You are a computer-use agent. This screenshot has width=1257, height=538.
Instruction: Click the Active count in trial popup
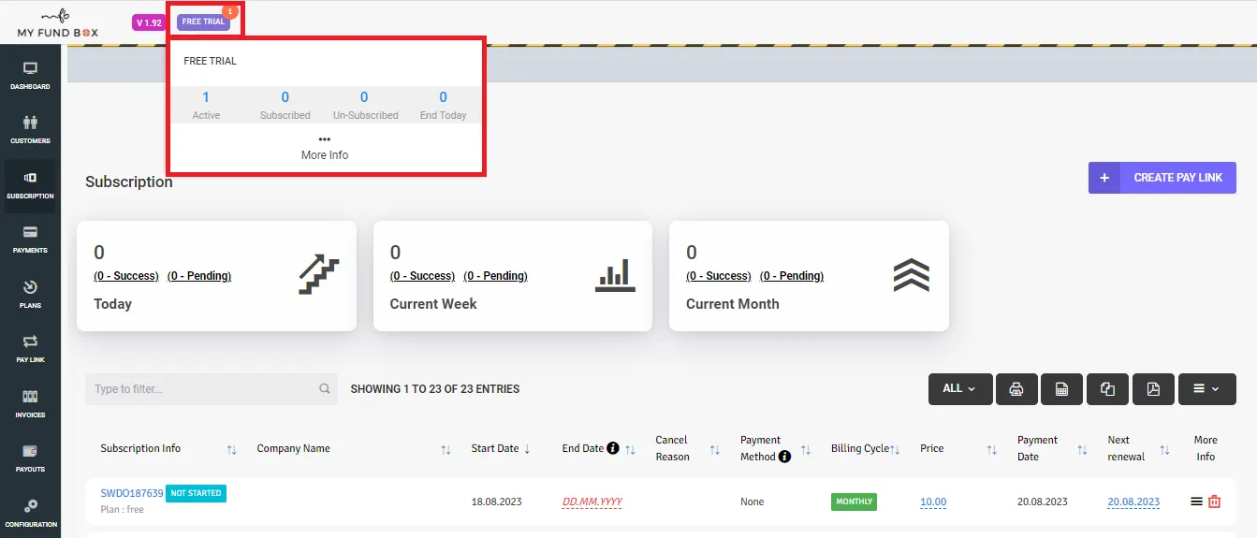[x=206, y=97]
